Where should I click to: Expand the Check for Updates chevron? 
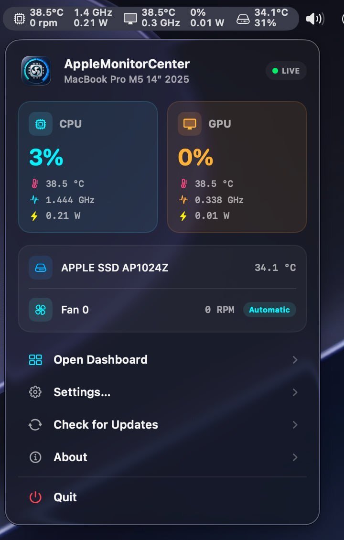[295, 425]
